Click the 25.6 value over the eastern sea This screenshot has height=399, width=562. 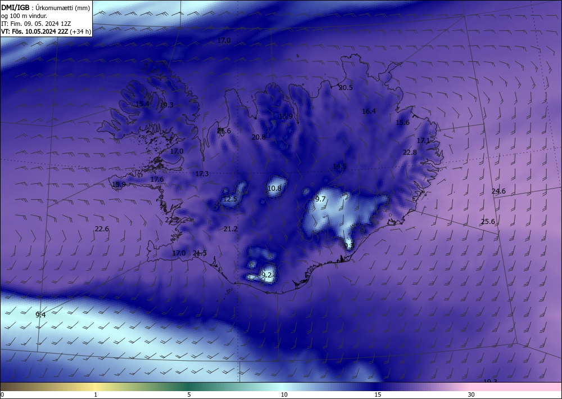pyautogui.click(x=488, y=221)
